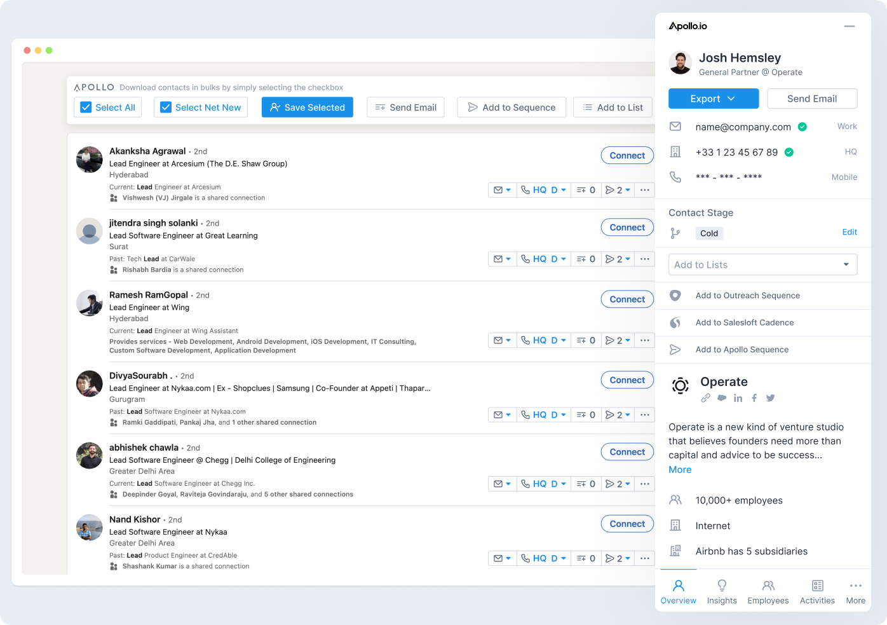Image resolution: width=887 pixels, height=625 pixels.
Task: Uncheck the Select Net New checkbox
Action: [165, 107]
